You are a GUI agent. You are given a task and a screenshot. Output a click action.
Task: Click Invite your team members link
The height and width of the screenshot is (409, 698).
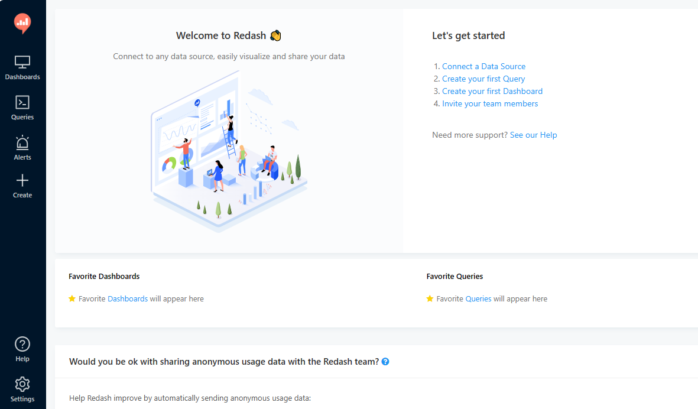490,103
